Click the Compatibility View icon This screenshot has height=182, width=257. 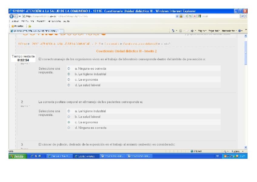coord(186,16)
